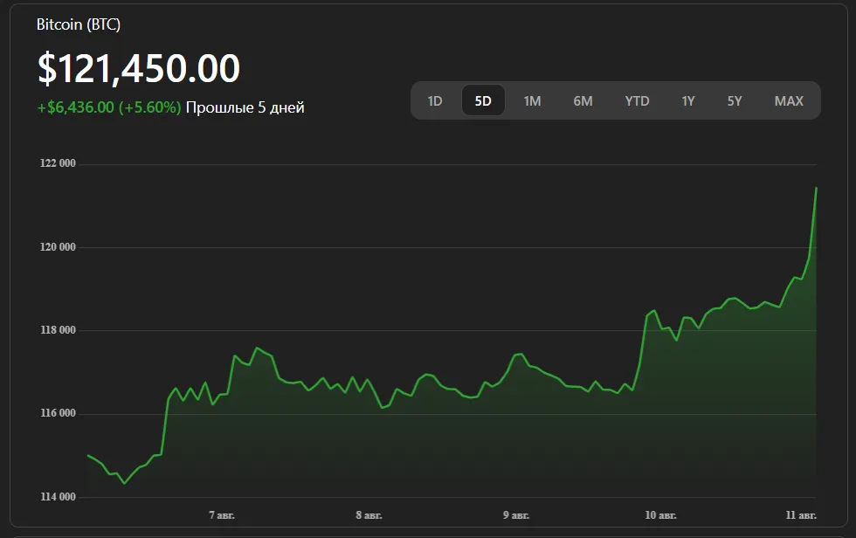Select the YTD range
Image resolution: width=856 pixels, height=538 pixels.
coord(637,101)
